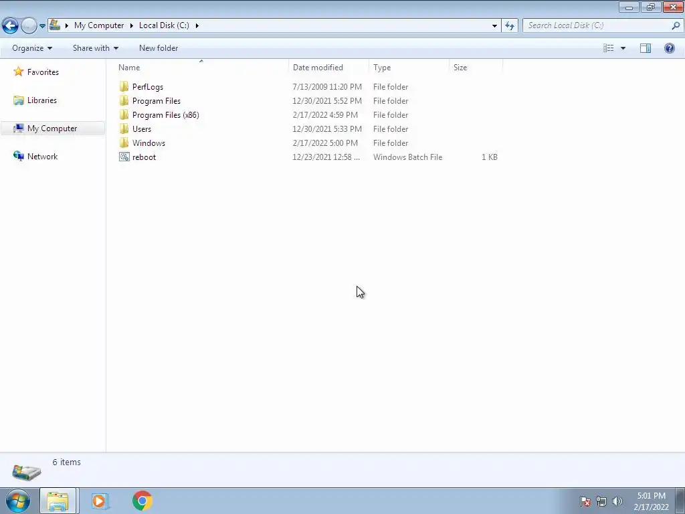Launch Windows Media Player from taskbar

pyautogui.click(x=99, y=501)
